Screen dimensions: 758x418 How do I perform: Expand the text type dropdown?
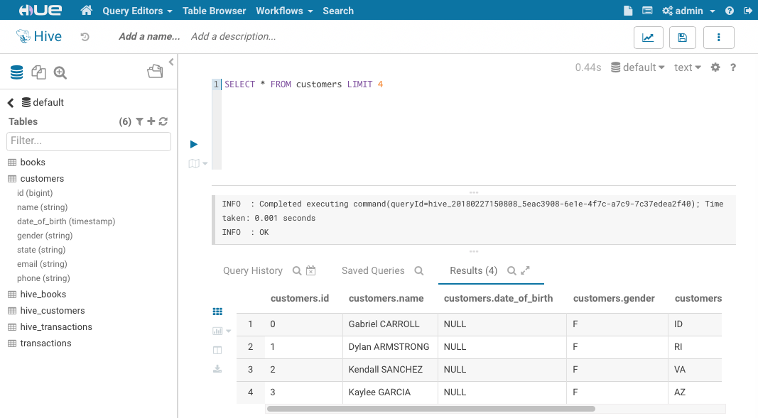tap(687, 67)
